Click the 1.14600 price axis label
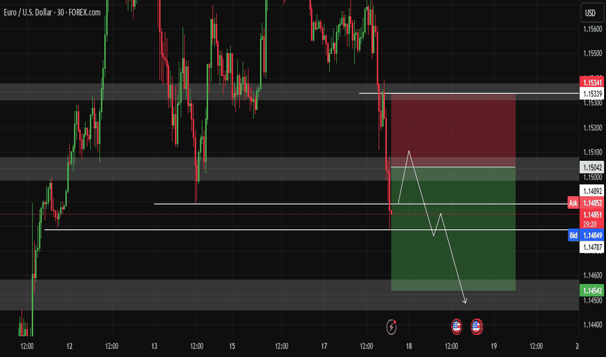 click(592, 275)
